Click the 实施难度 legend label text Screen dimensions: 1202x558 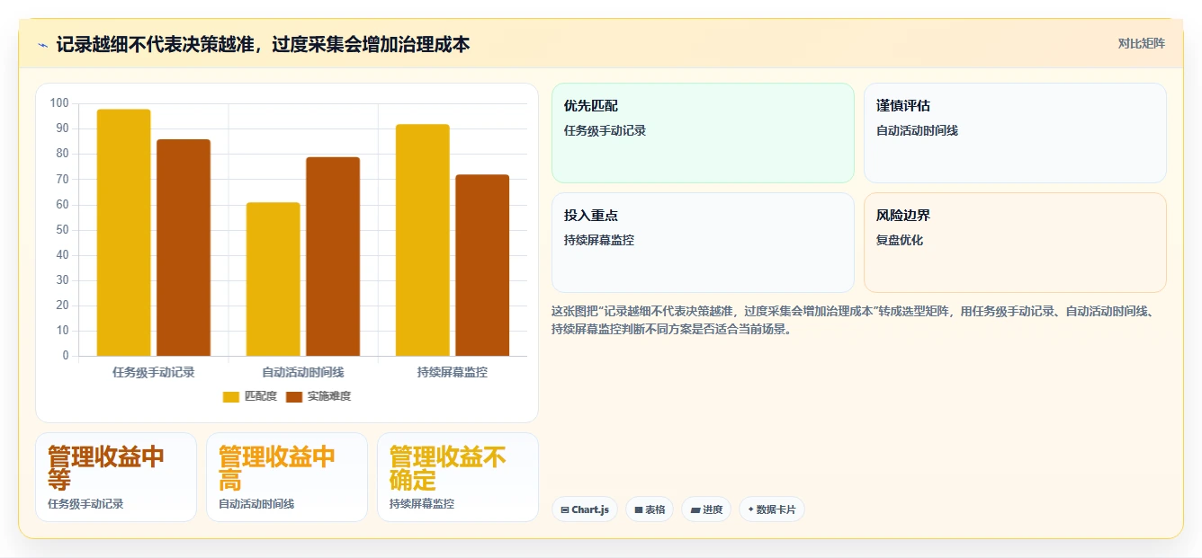(x=328, y=396)
